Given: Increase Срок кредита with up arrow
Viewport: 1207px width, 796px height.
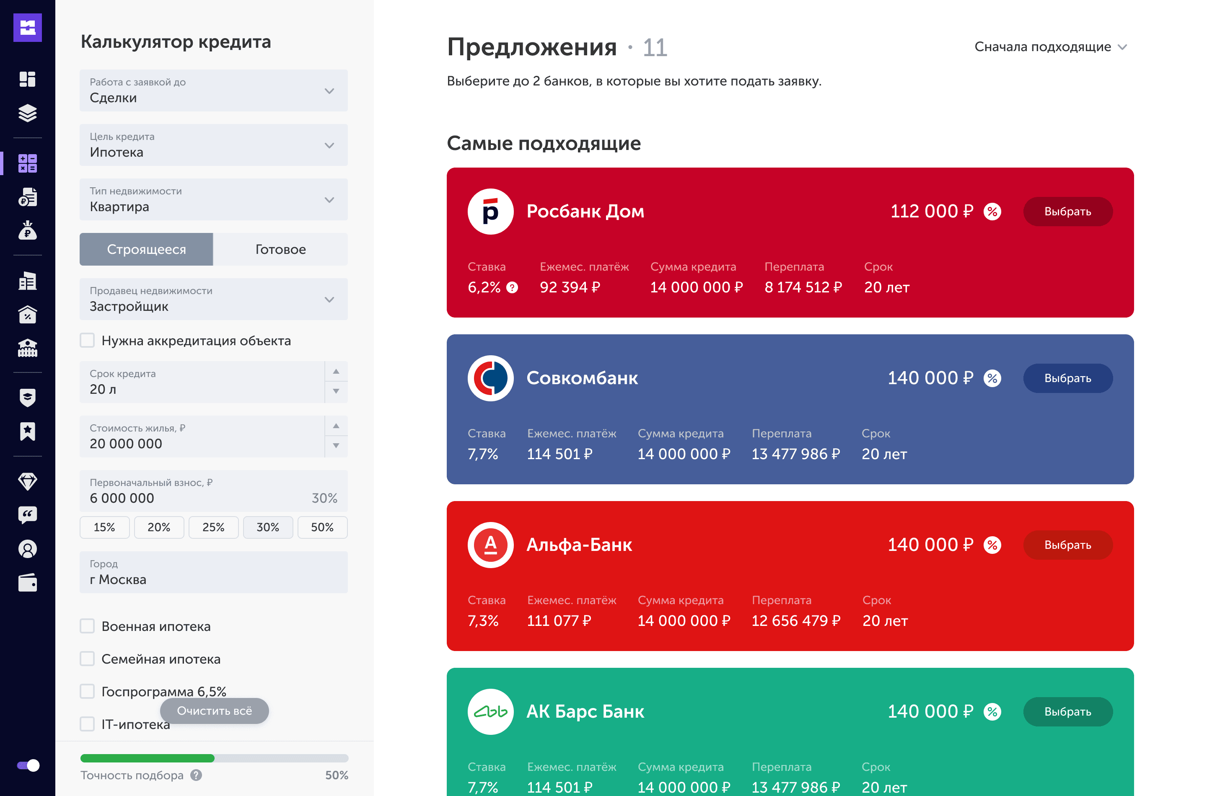Looking at the screenshot, I should click(x=336, y=372).
